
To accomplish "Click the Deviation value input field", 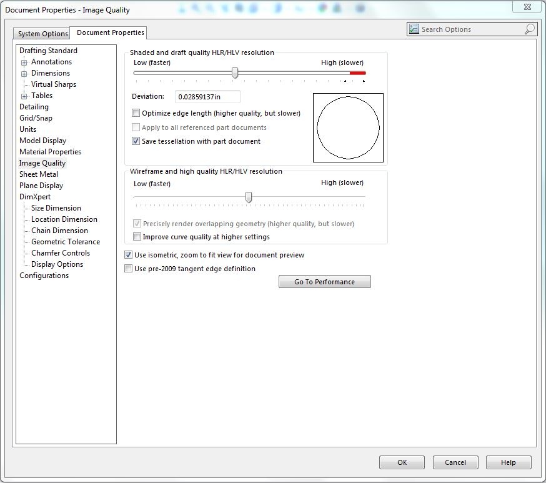I will (x=207, y=97).
